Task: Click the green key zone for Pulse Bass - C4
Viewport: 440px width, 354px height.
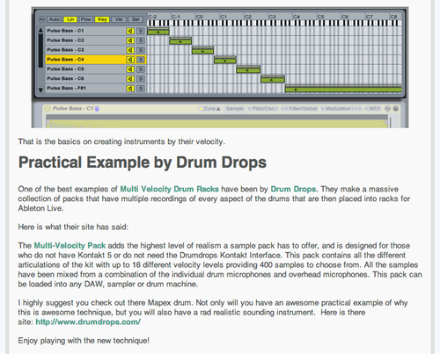Action: [225, 61]
